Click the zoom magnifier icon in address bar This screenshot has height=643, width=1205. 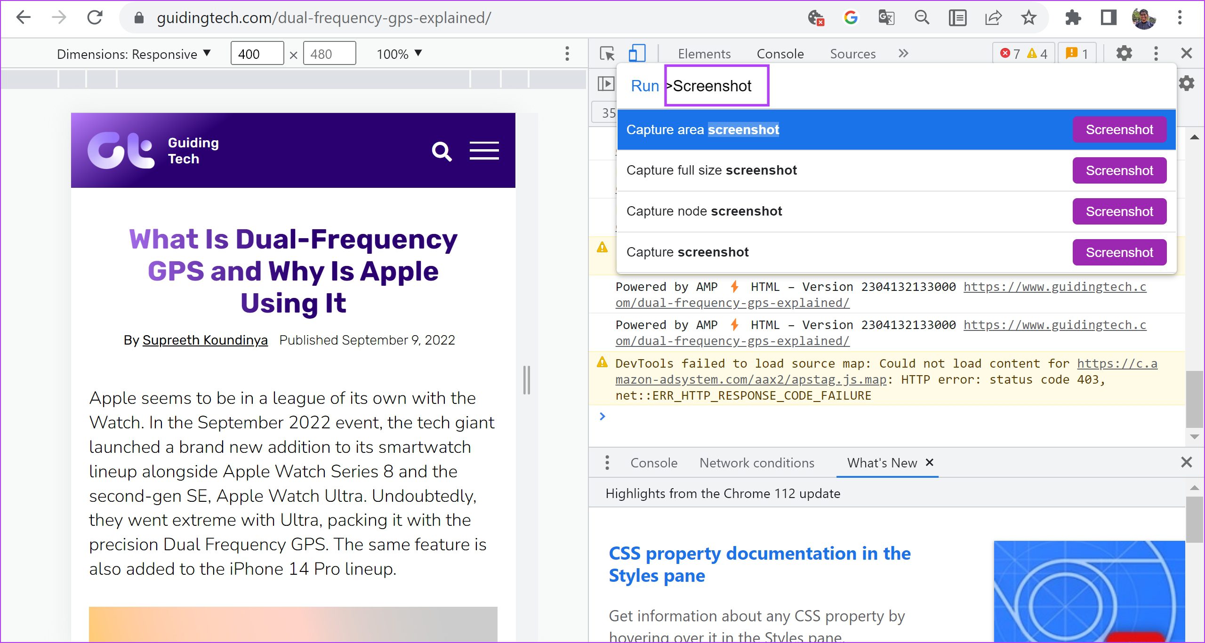point(922,18)
